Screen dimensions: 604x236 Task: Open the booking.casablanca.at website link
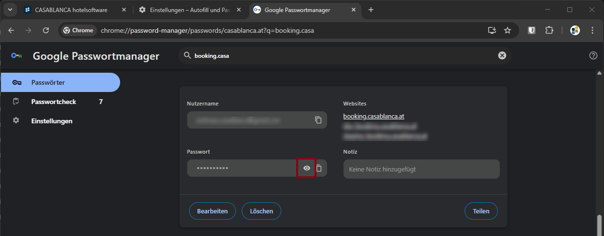pos(373,116)
